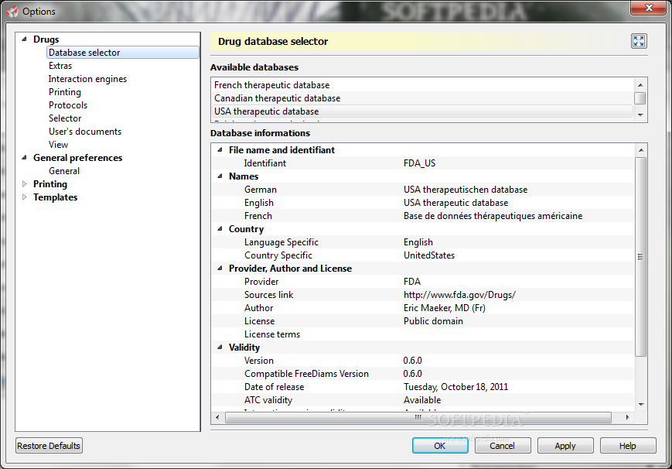This screenshot has width=672, height=469.
Task: Open Printing under Drugs
Action: (65, 92)
